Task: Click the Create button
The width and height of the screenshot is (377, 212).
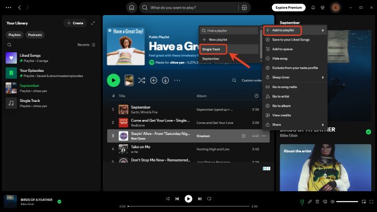Action: 75,23
